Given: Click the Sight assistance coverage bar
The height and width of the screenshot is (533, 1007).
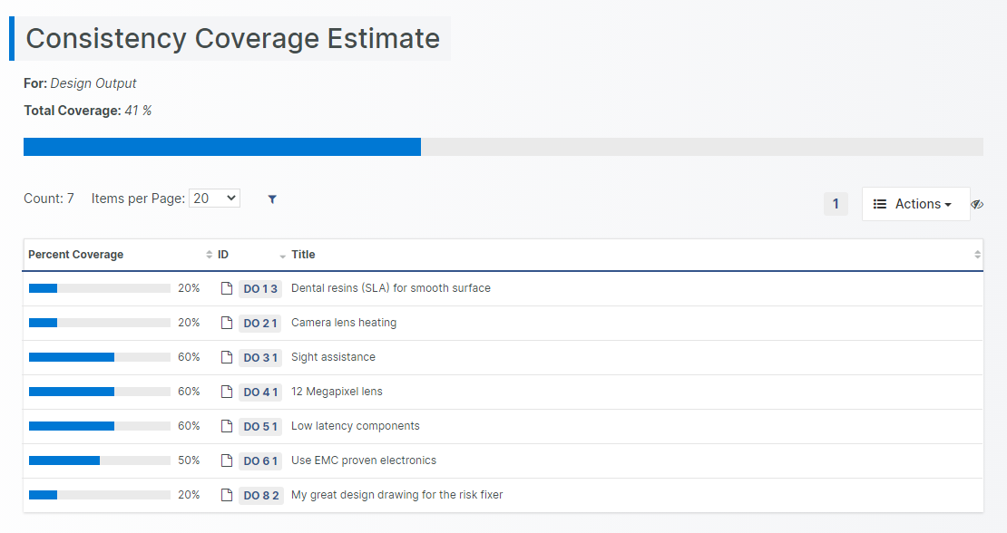Looking at the screenshot, I should coord(99,357).
